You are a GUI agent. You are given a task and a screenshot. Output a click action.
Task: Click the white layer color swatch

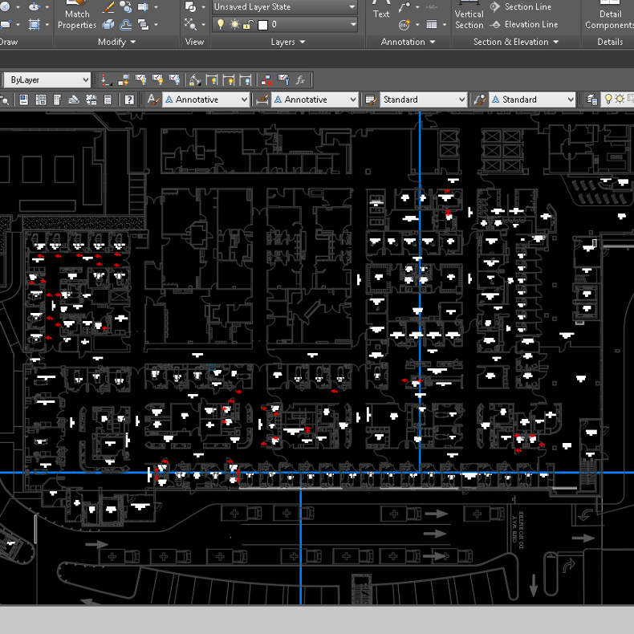click(x=262, y=25)
